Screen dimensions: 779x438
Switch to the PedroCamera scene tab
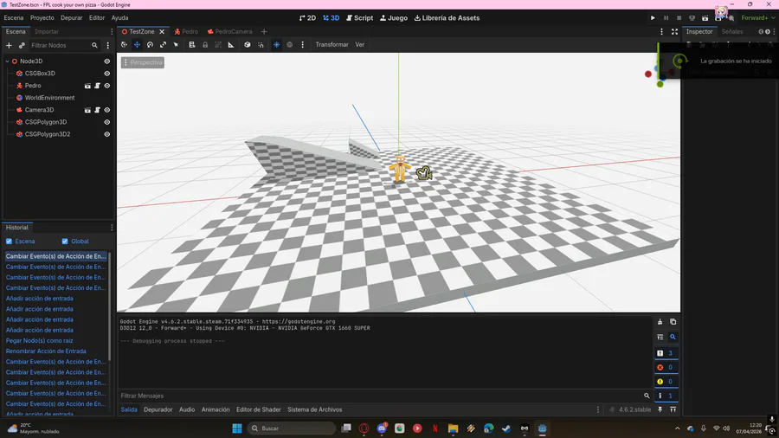point(229,31)
